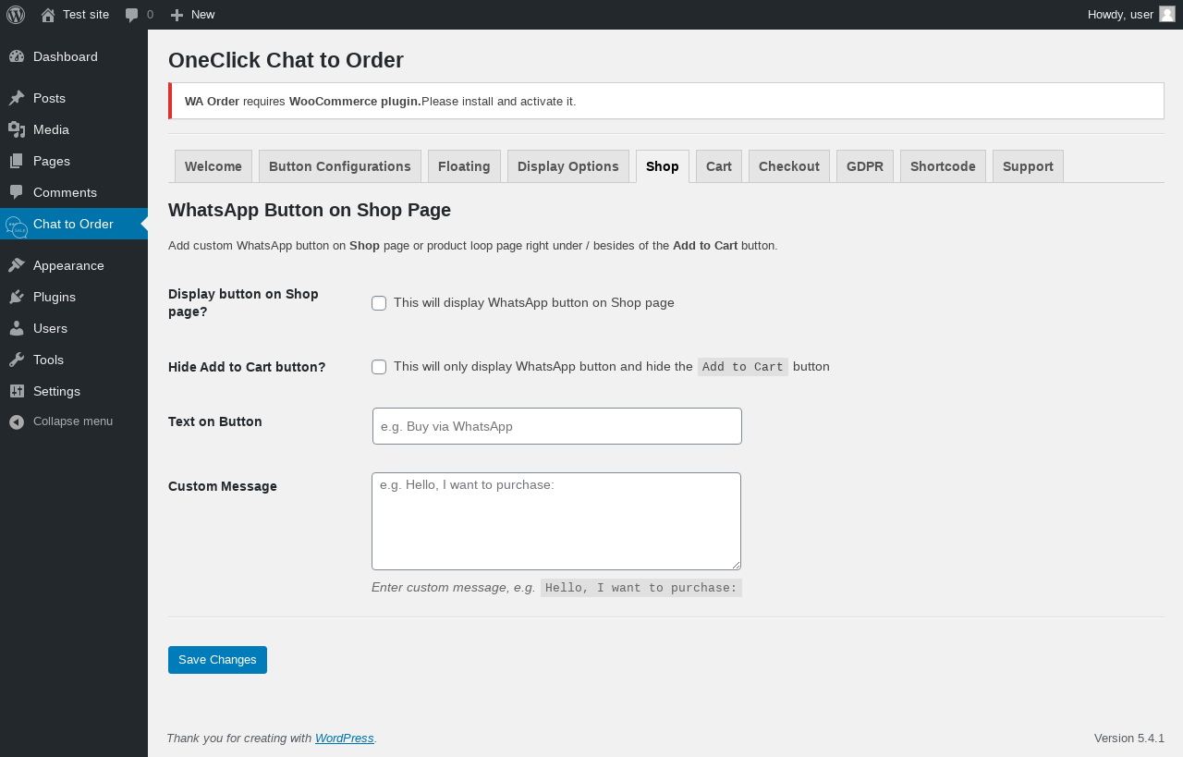Click the Comments bubble icon in sidebar
Screen dimensions: 1183x757
pos(17,192)
